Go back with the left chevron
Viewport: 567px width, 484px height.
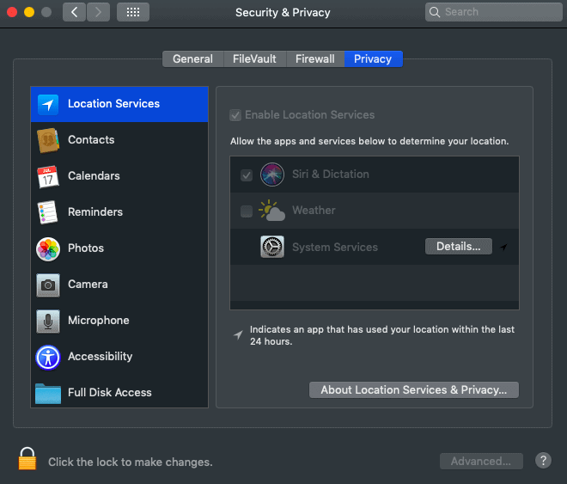pyautogui.click(x=74, y=12)
